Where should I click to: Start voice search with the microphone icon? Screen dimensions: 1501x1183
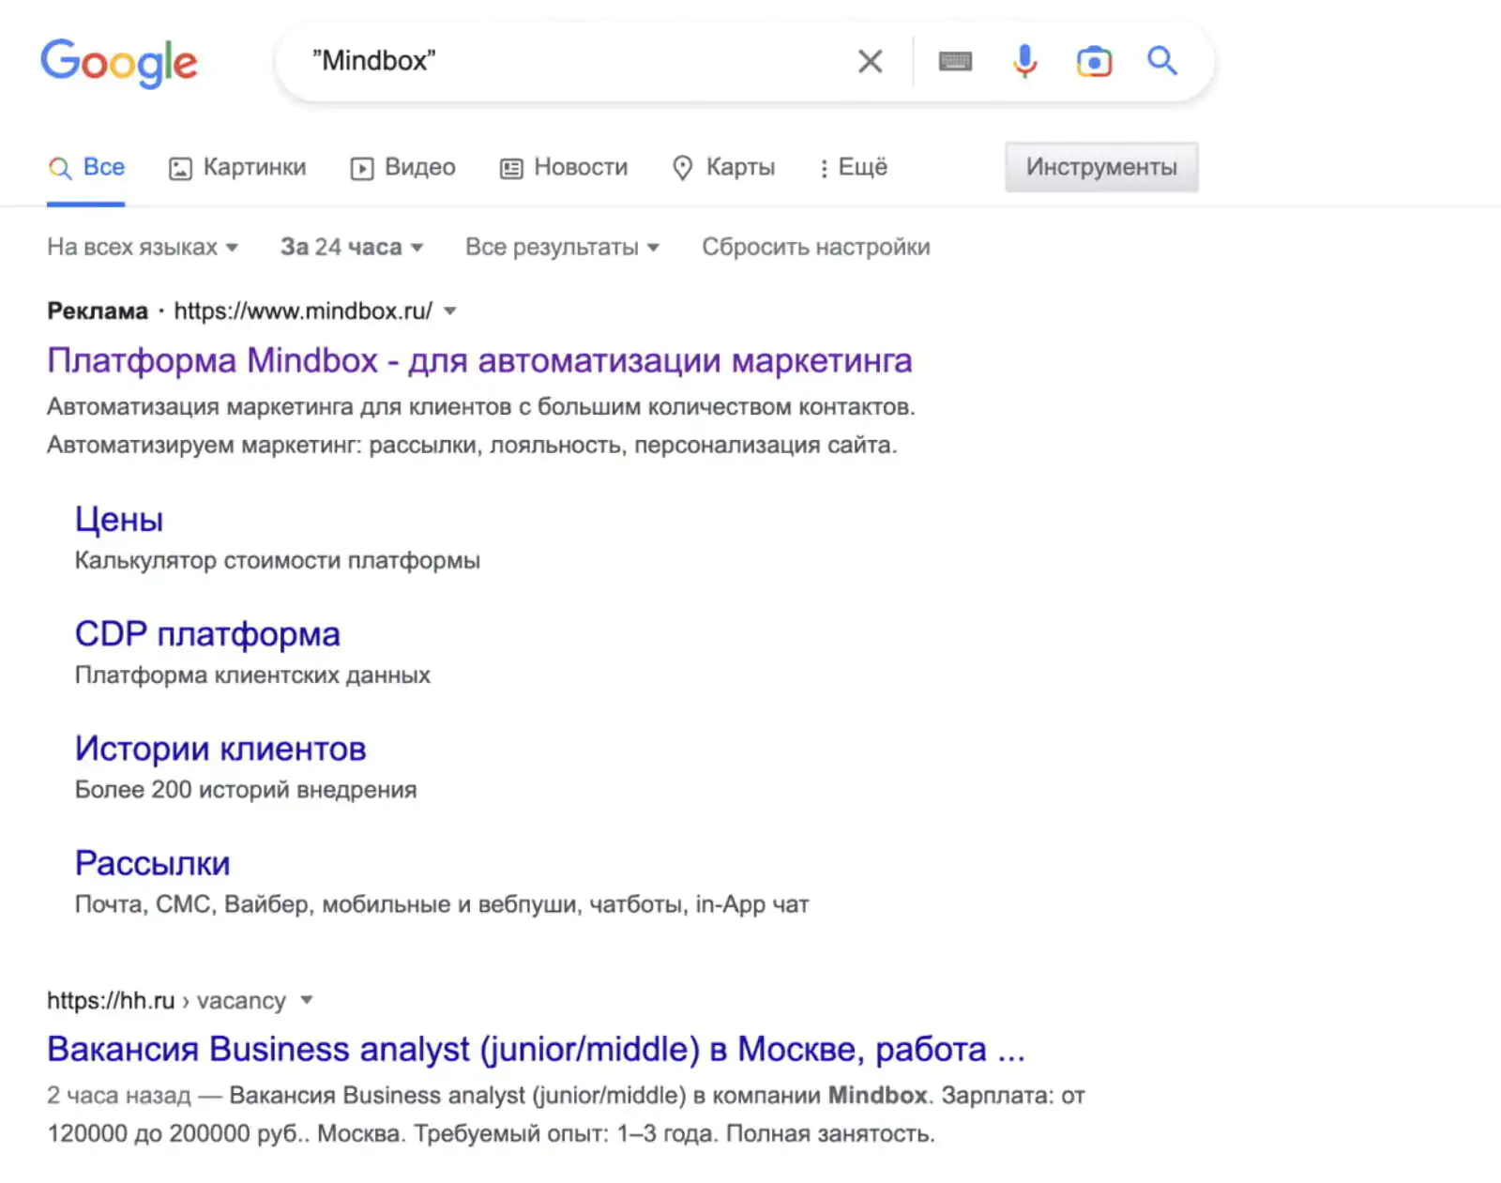[1024, 62]
